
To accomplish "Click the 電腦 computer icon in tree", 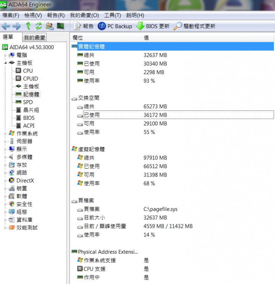I will (x=12, y=55).
